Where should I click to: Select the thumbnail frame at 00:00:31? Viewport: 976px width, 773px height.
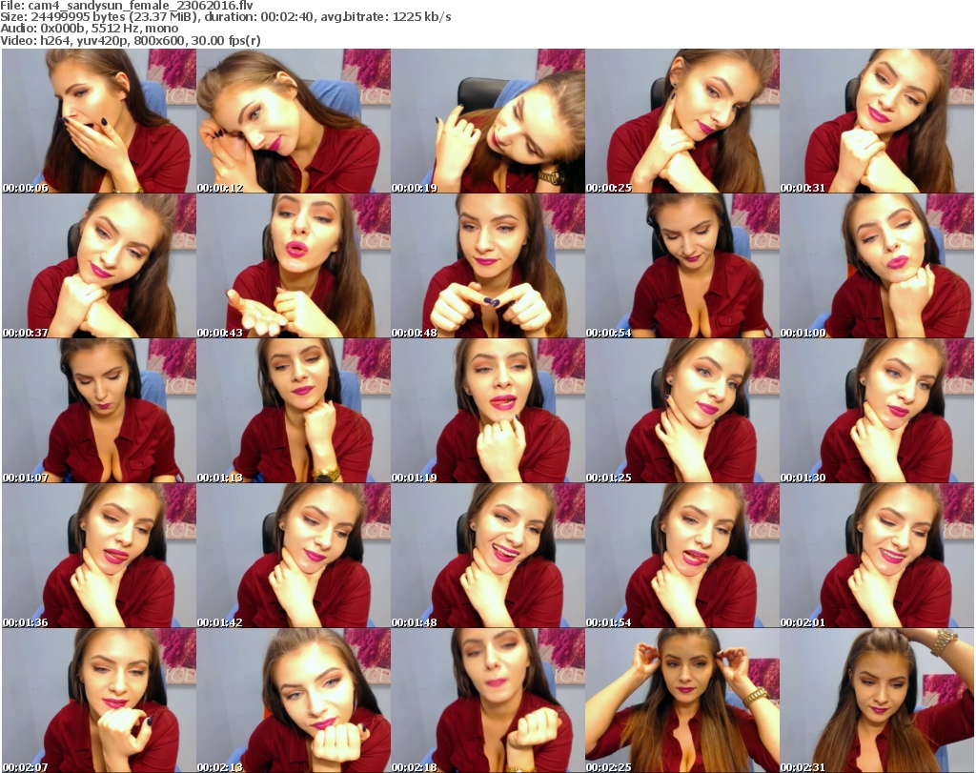click(x=877, y=121)
